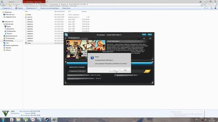The width and height of the screenshot is (218, 122).
Task: Select the data.bin file row
Action: pyautogui.click(x=57, y=19)
